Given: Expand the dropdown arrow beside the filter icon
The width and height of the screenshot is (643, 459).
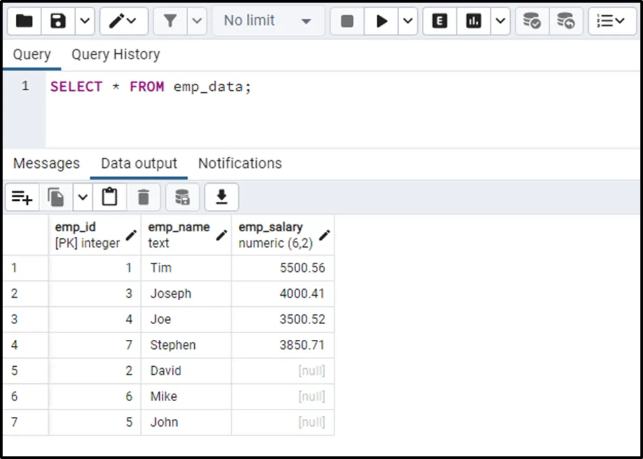Looking at the screenshot, I should (x=197, y=21).
